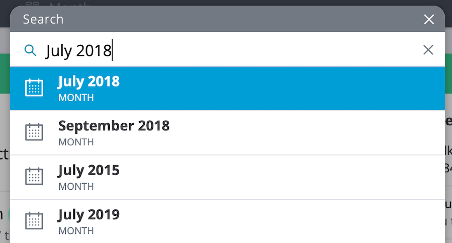Click the magnifying glass search icon

tap(30, 50)
